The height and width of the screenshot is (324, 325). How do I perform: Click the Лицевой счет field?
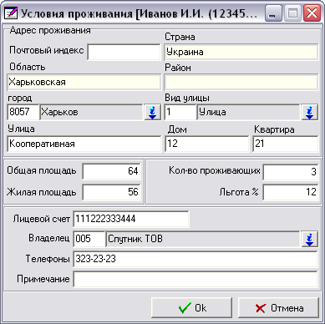tap(131, 219)
